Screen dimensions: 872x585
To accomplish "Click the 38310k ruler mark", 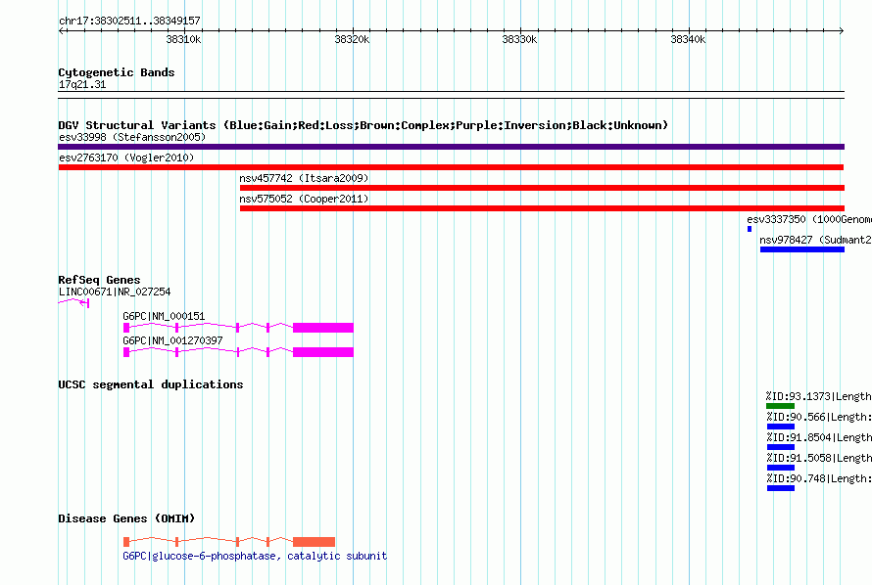I will [183, 39].
